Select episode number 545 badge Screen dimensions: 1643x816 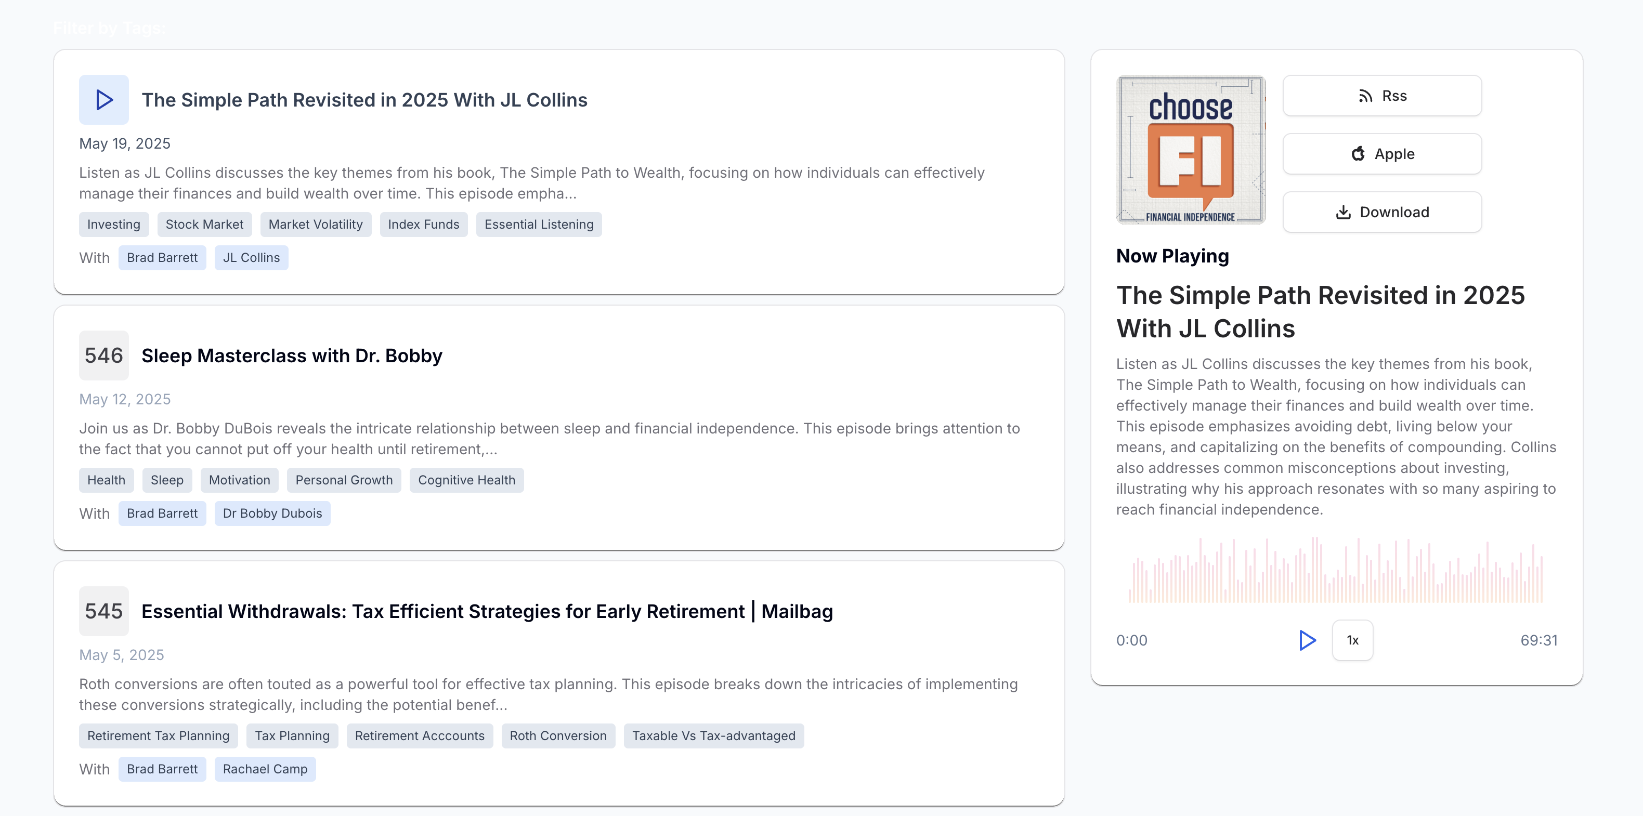pos(103,611)
